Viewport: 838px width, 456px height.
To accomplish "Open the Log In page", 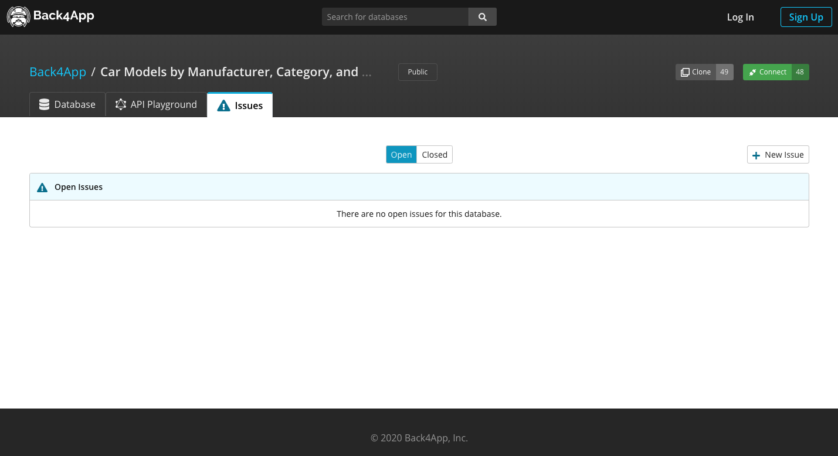I will (x=740, y=17).
